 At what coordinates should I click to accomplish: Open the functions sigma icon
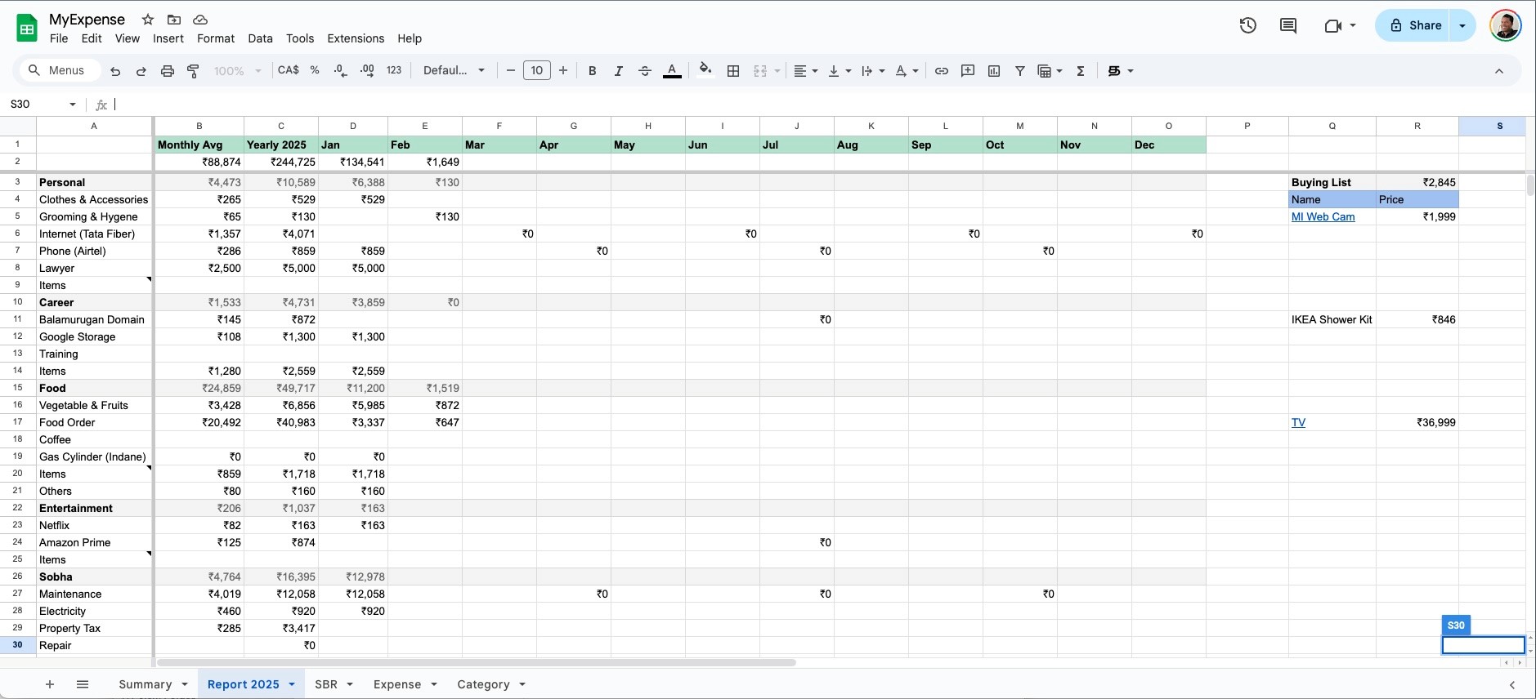click(x=1081, y=71)
